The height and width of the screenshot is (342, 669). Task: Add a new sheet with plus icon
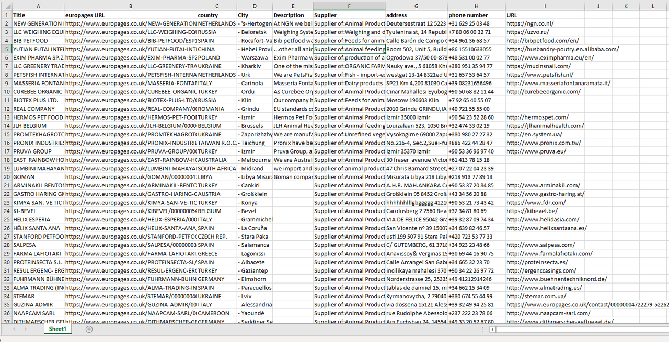click(x=89, y=329)
